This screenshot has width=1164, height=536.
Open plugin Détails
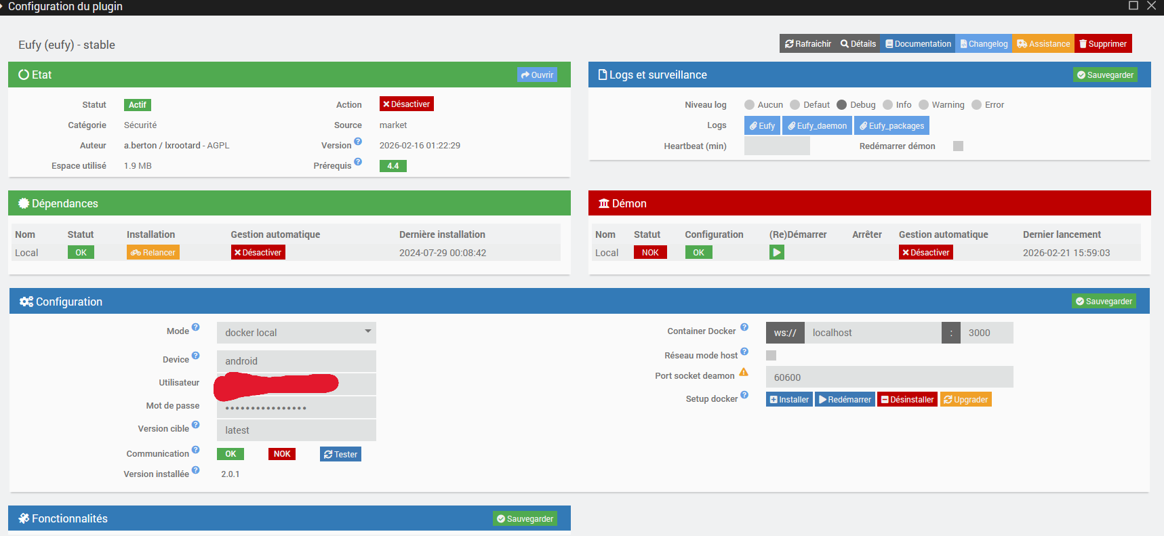coord(858,44)
